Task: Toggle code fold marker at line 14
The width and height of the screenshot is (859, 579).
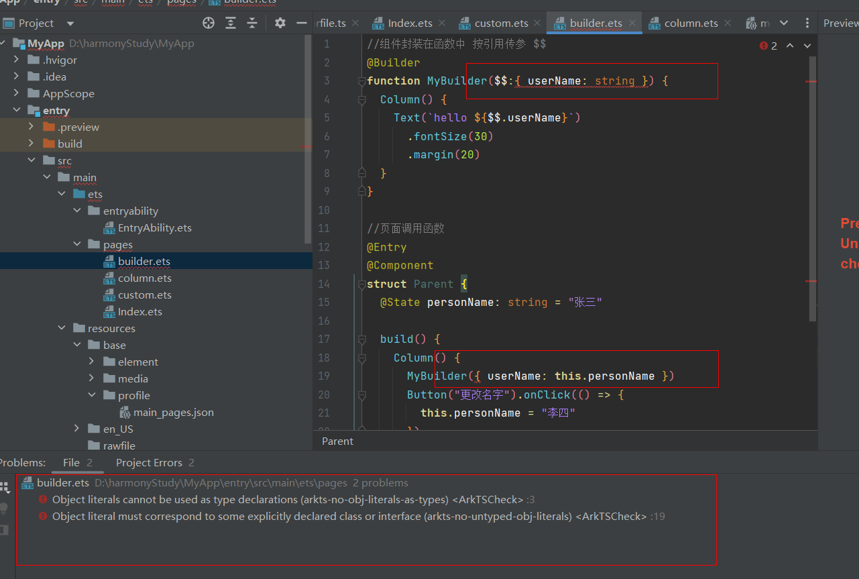Action: pyautogui.click(x=361, y=284)
